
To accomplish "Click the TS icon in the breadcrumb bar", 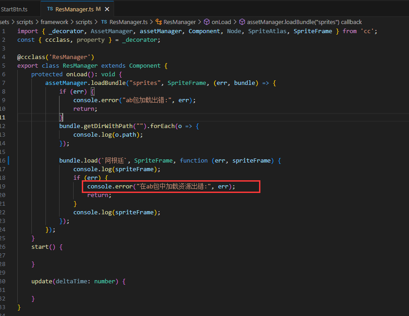I will (x=104, y=22).
